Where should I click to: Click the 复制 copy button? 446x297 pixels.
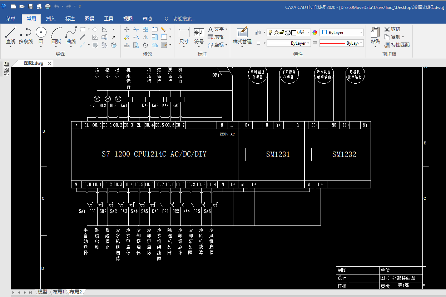[392, 37]
